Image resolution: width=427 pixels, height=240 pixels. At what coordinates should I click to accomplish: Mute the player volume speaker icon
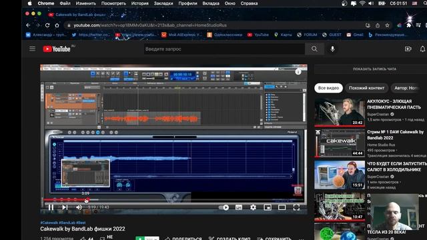(79, 207)
